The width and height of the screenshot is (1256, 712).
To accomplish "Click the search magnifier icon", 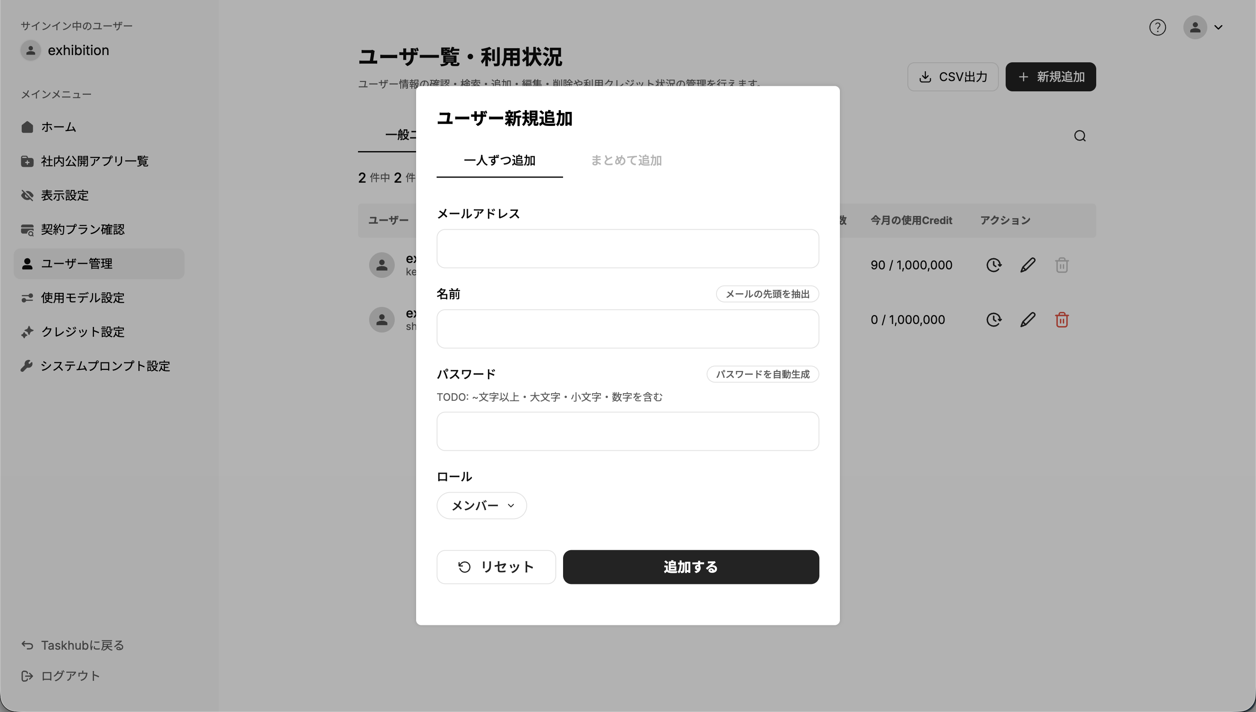I will (x=1080, y=136).
